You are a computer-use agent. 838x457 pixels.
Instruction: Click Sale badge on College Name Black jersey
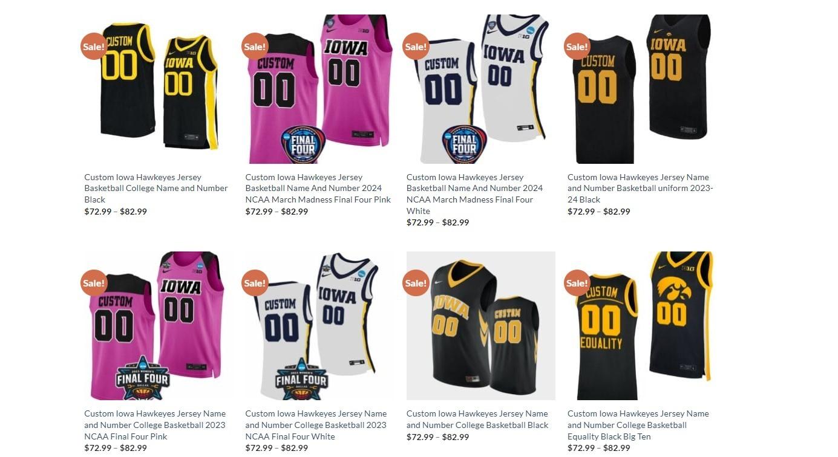(94, 46)
